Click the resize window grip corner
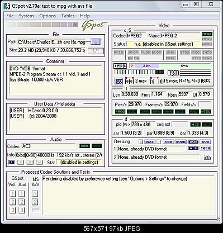 coord(217,220)
